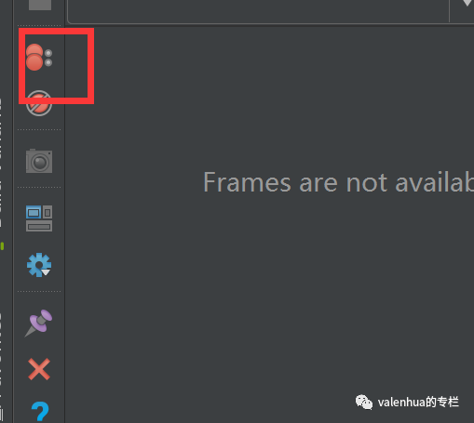The width and height of the screenshot is (474, 423).
Task: Toggle Mute Breakpoints
Action: (39, 103)
